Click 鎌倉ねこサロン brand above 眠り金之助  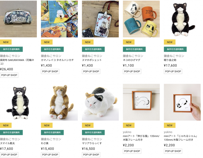[174, 56]
